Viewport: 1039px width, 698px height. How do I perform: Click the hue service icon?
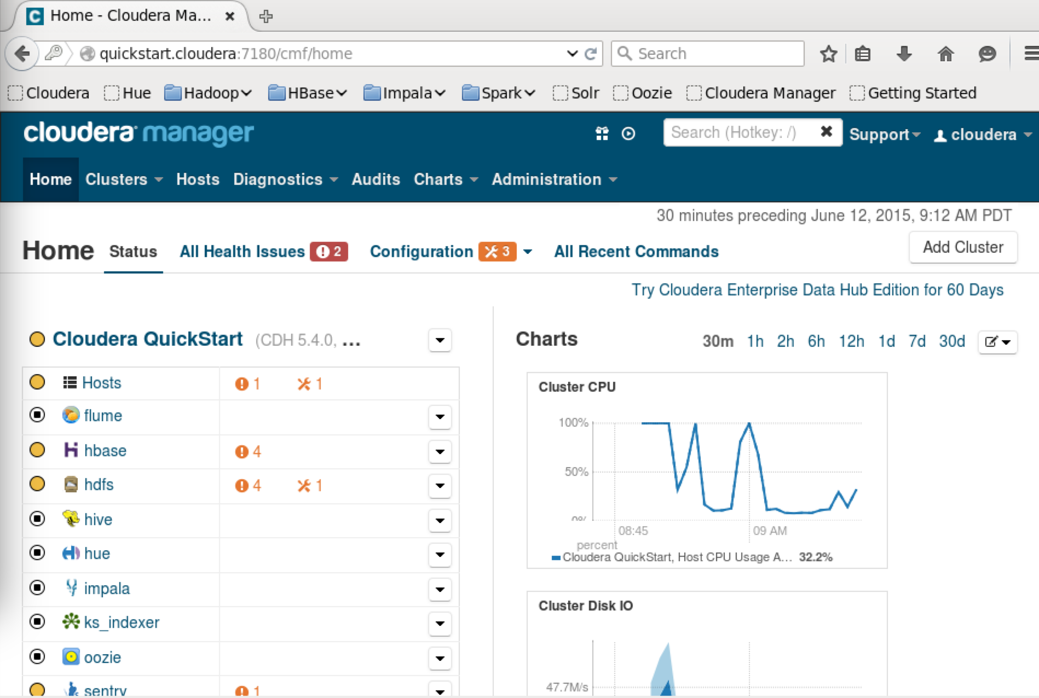pyautogui.click(x=71, y=553)
